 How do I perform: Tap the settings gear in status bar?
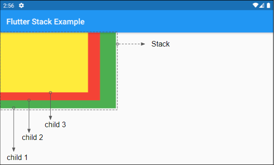tap(21, 5)
